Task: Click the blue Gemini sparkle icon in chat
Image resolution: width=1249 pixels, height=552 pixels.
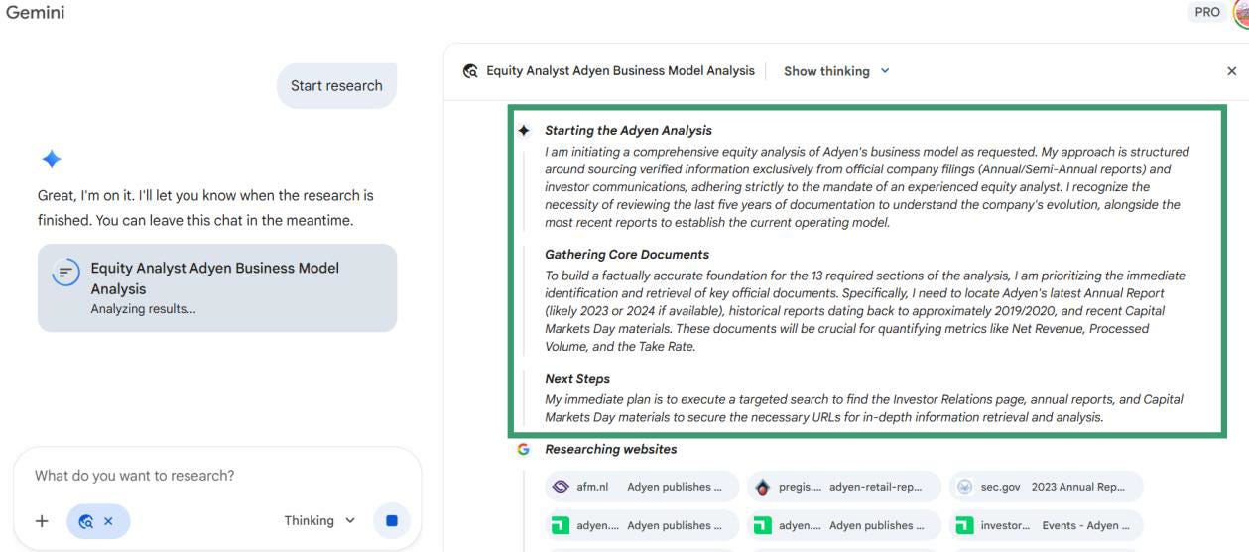Action: coord(51,159)
